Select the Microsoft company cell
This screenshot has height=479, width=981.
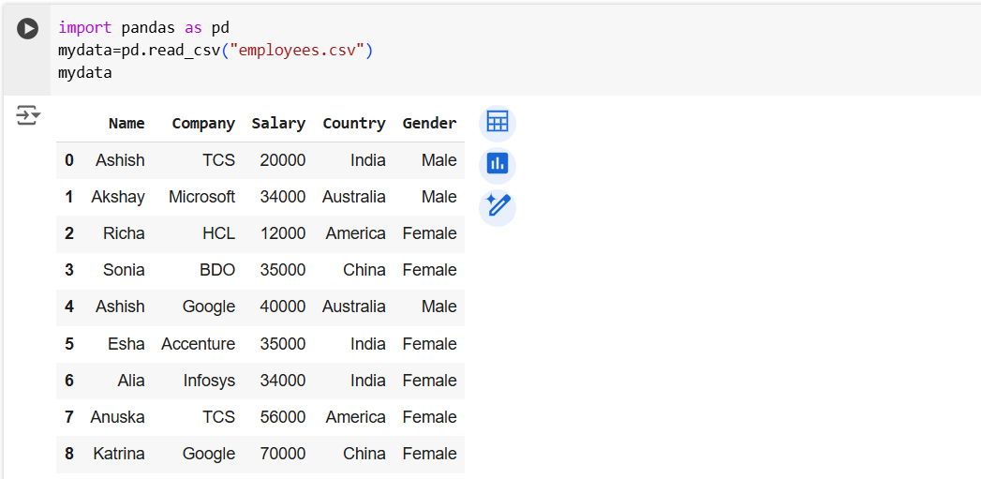[x=201, y=197]
